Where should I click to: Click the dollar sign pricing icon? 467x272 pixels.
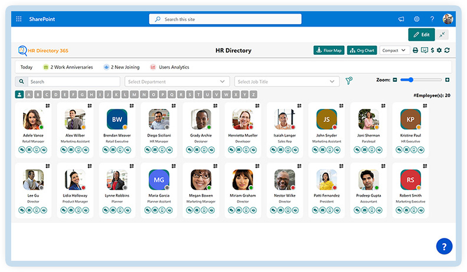coord(432,50)
